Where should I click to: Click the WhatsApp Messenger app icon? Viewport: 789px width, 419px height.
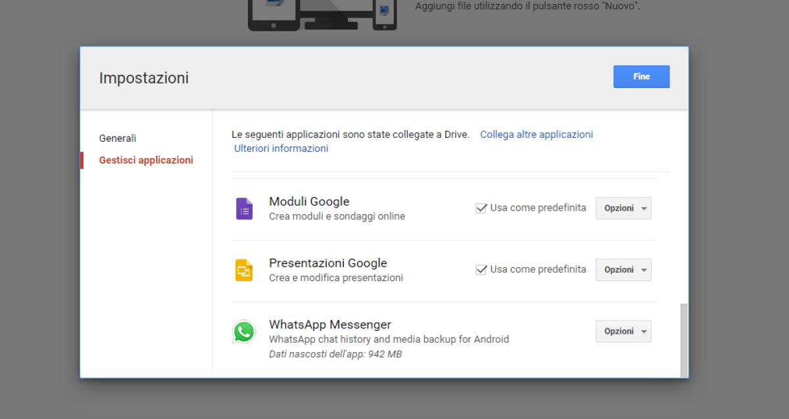245,332
